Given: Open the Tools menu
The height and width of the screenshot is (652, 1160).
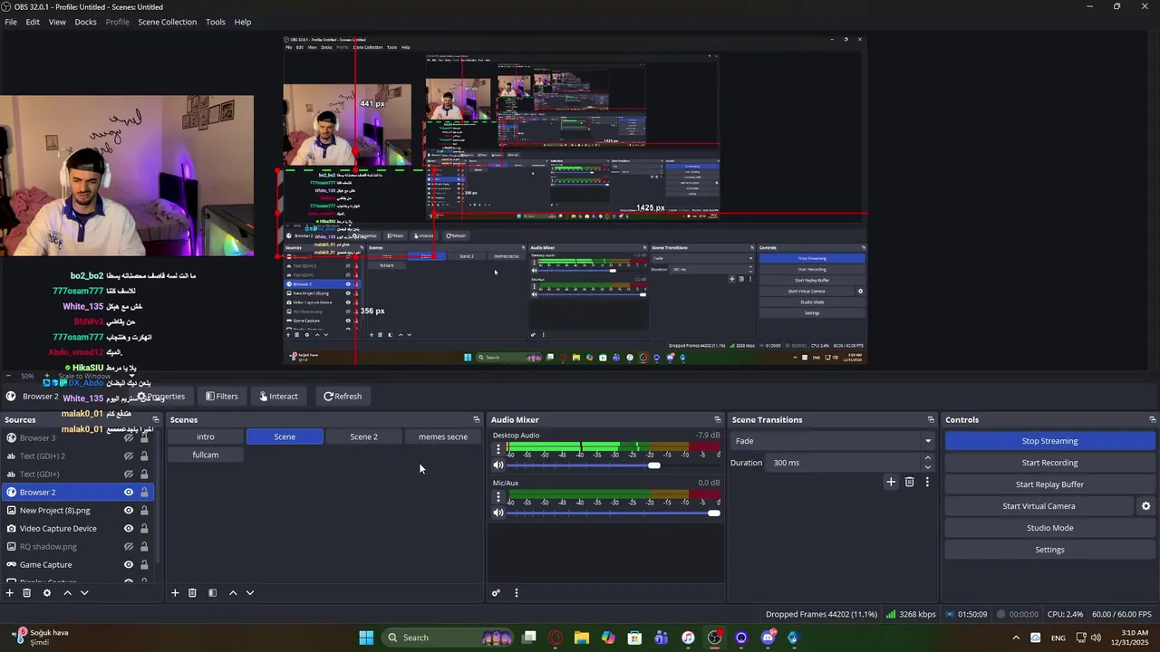Looking at the screenshot, I should point(216,22).
